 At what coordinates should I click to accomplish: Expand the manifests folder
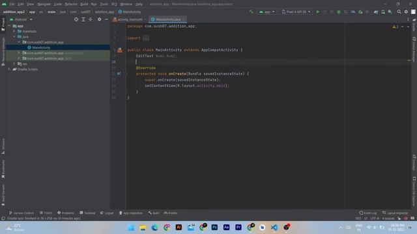(x=14, y=31)
